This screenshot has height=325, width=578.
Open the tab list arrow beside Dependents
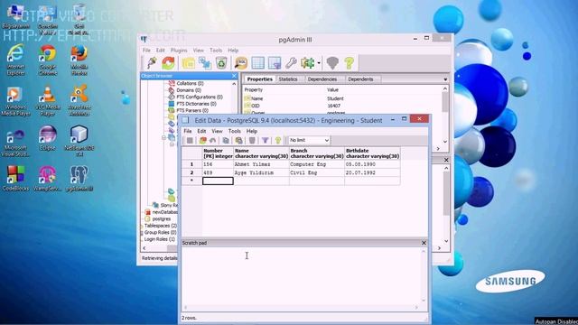445,79
